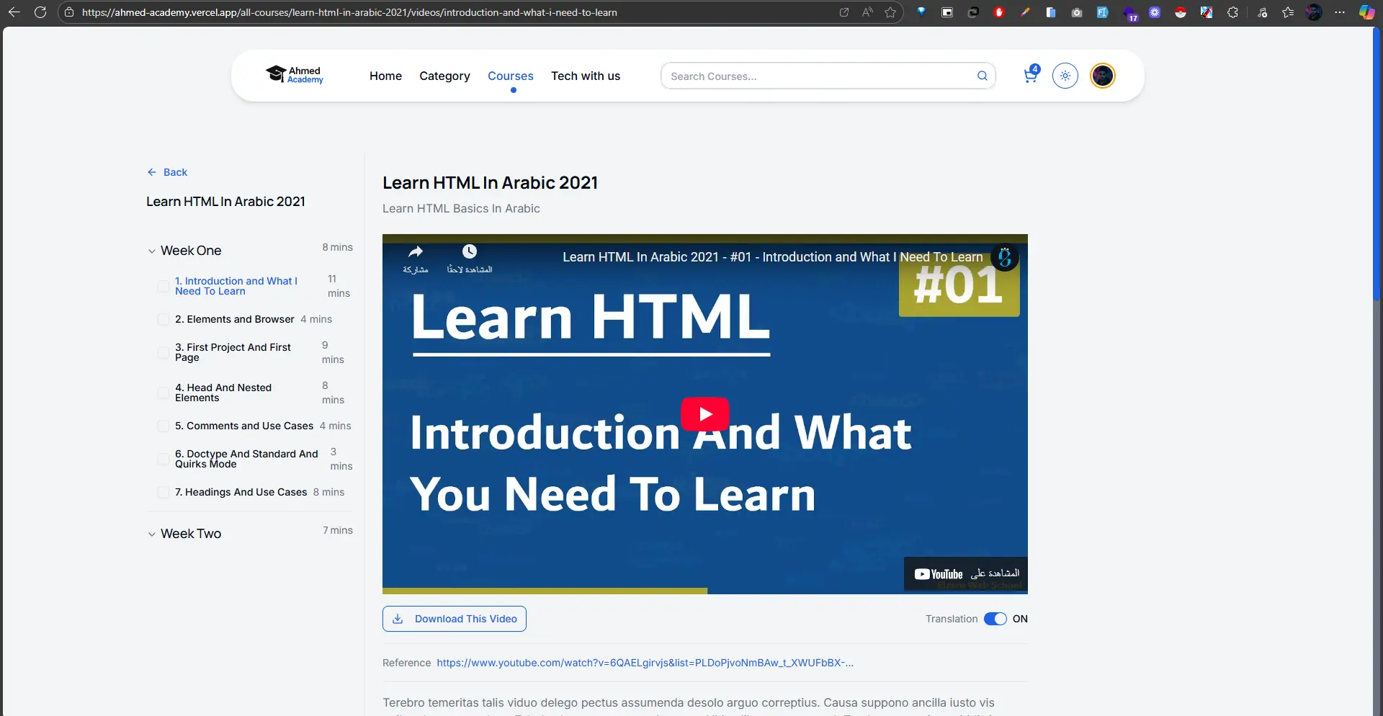This screenshot has height=716, width=1383.
Task: Open the Doctype And Standard And Quirks Mode lesson
Action: pyautogui.click(x=246, y=459)
